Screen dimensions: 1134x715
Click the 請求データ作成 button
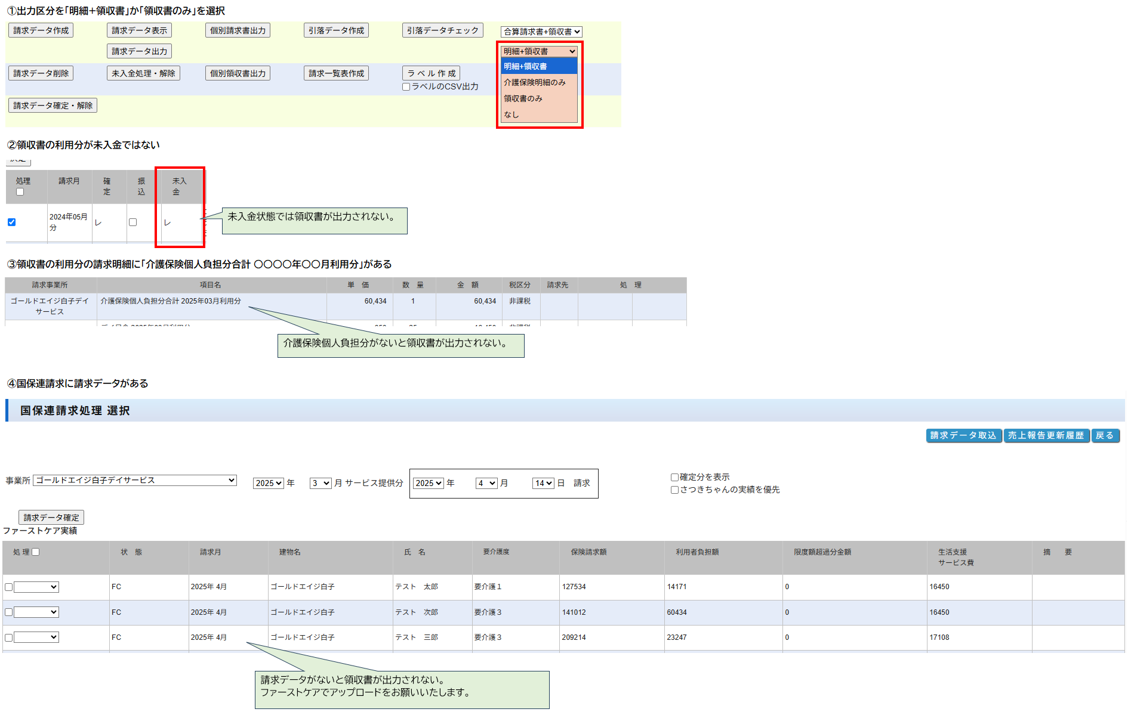click(41, 30)
